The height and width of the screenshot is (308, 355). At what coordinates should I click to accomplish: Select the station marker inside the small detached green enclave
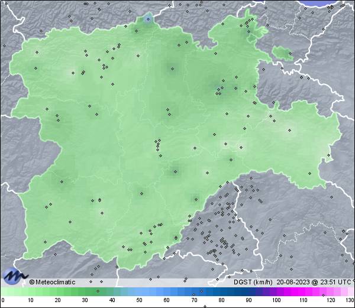point(290,54)
